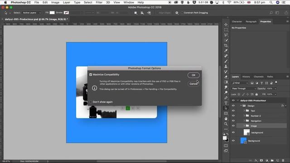Collapse the Design group
The height and width of the screenshot is (163, 290).
pyautogui.click(x=241, y=105)
